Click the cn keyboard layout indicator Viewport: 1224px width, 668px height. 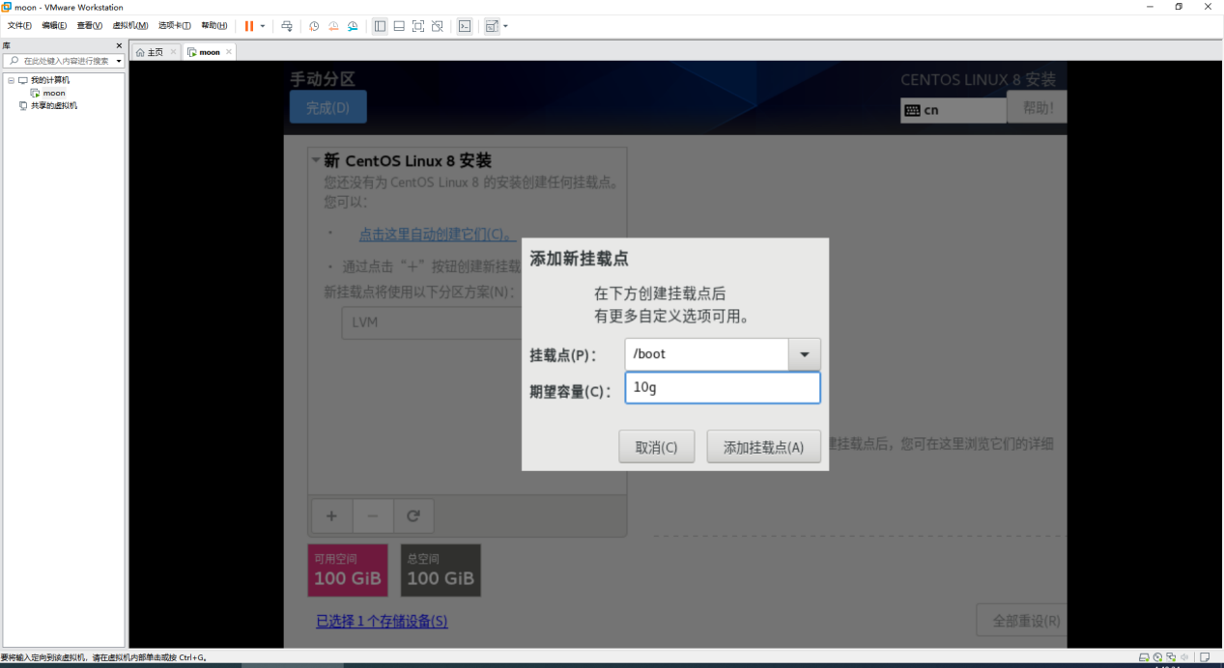pyautogui.click(x=954, y=110)
